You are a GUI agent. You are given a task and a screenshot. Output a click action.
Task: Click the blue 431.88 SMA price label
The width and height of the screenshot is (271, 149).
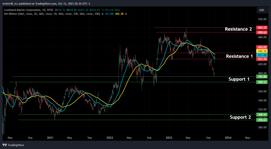[262, 55]
